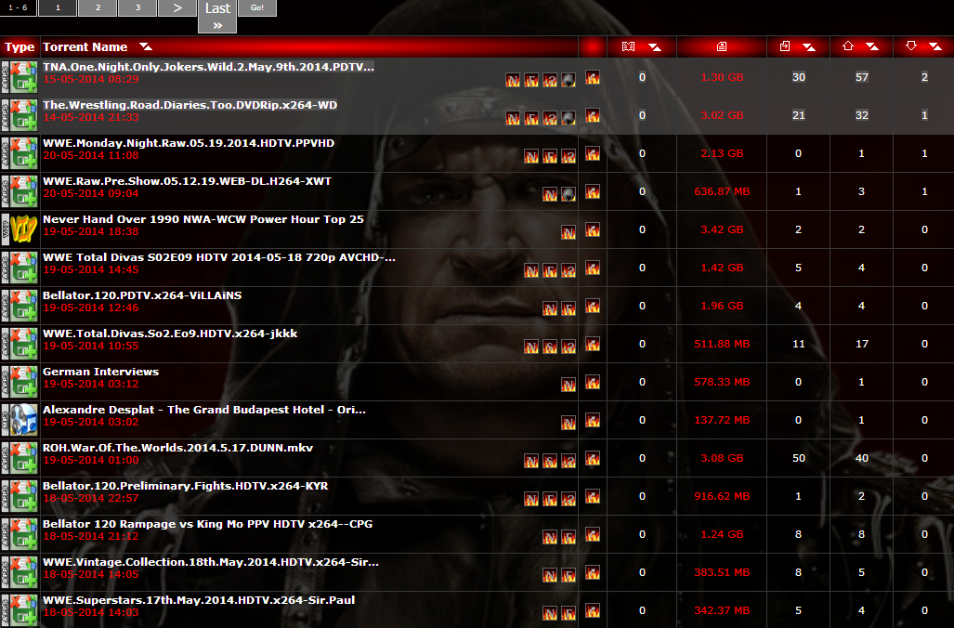954x628 pixels.
Task: Click download icon for Bellator.120.PDTV.x264-ViLLAiNS row
Action: click(592, 306)
